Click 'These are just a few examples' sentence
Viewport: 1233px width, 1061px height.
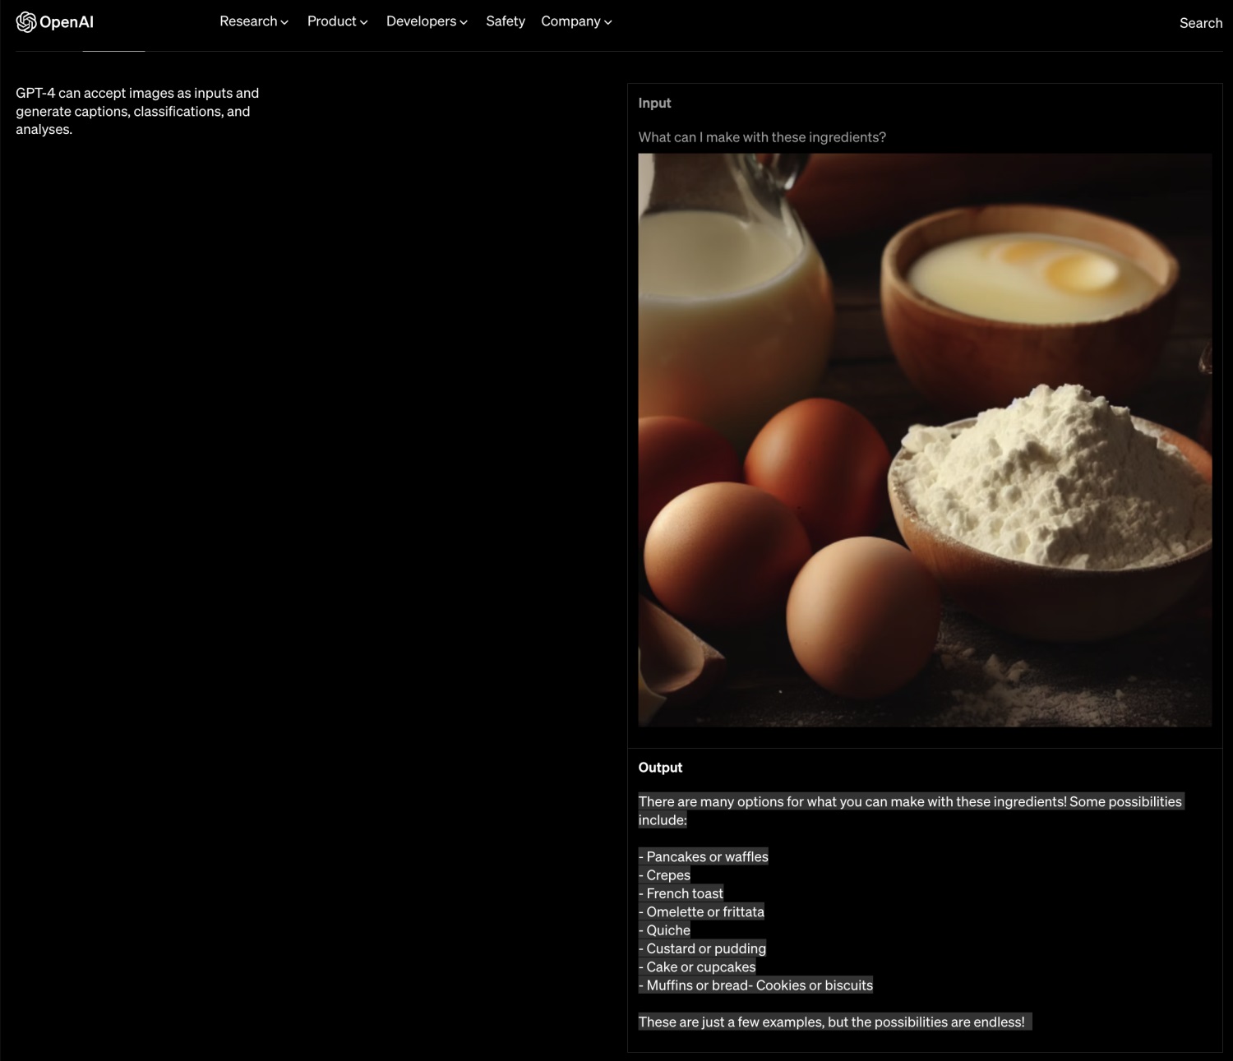coord(832,1022)
